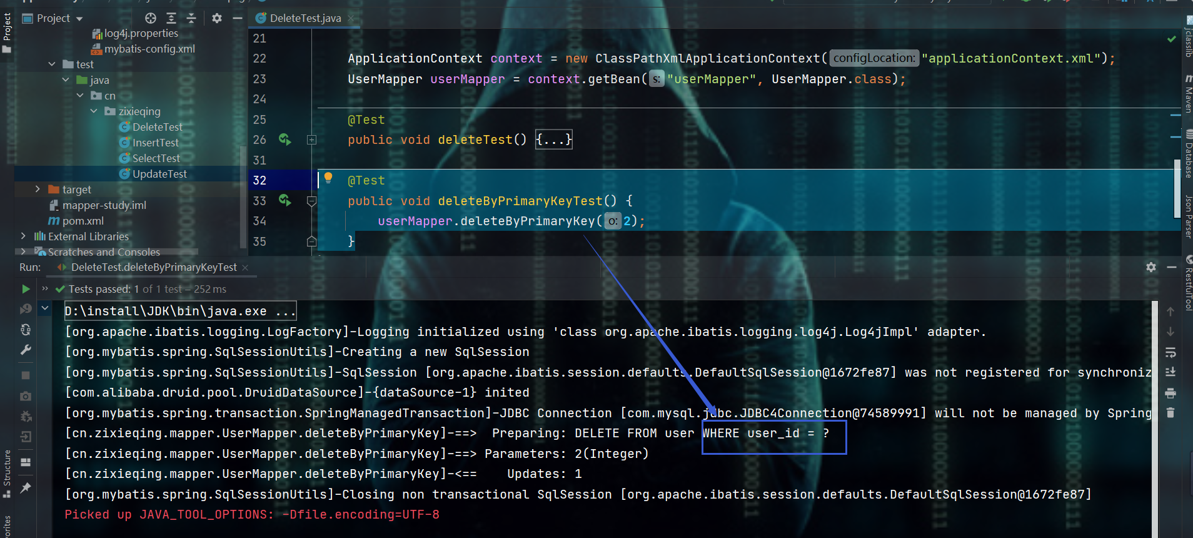1193x538 pixels.
Task: Expand the folded deleteTest method body
Action: pyautogui.click(x=554, y=140)
